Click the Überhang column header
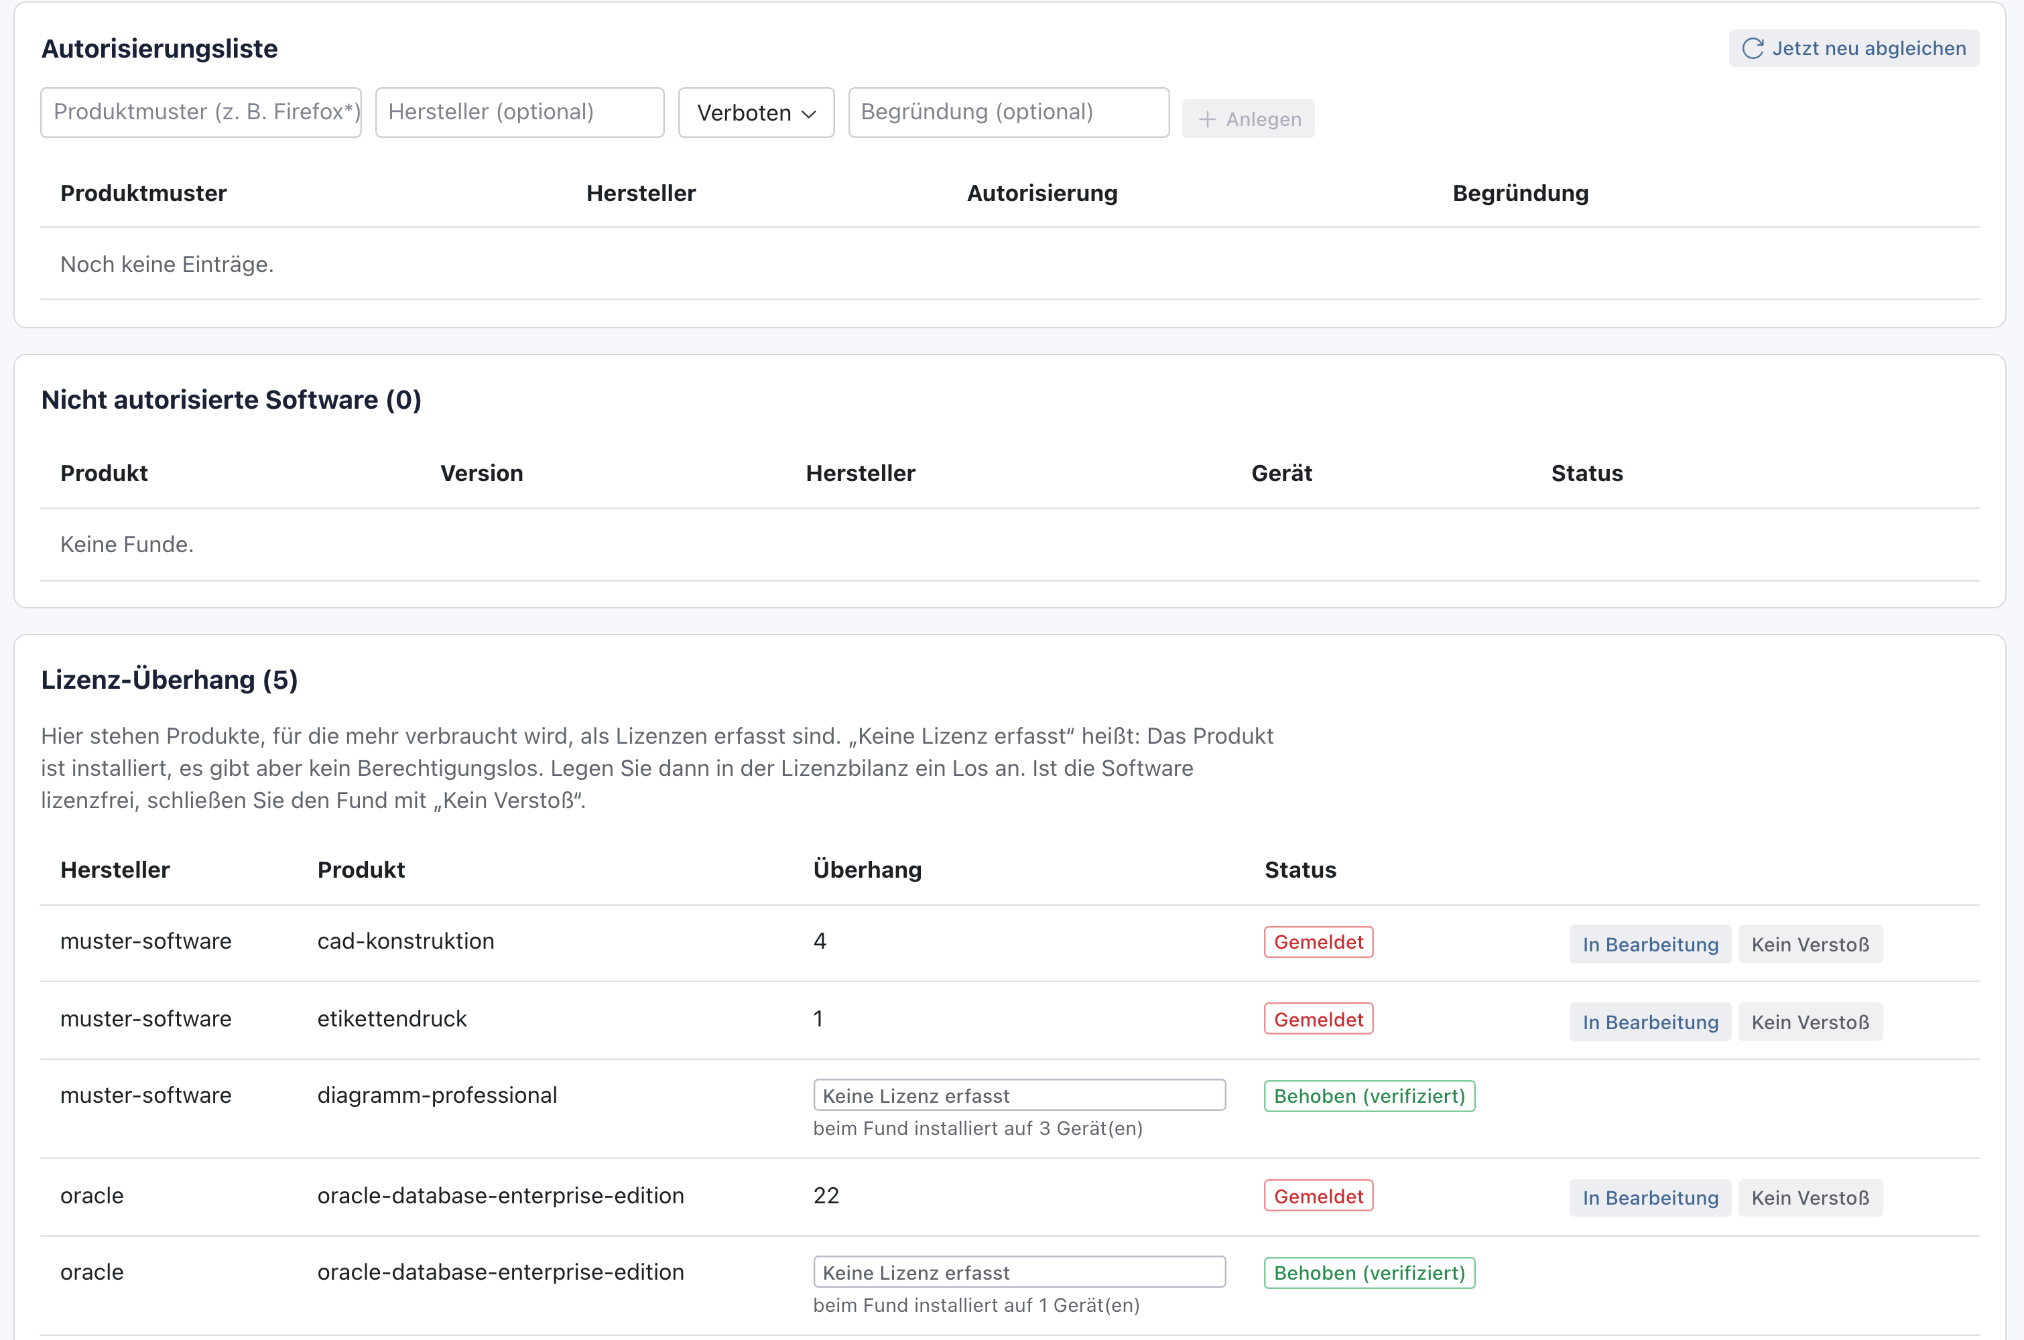Screen dimensions: 2024x1340 [x=867, y=870]
